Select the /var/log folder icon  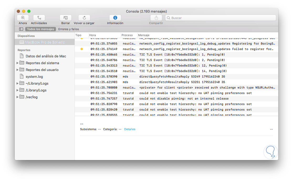(22, 97)
